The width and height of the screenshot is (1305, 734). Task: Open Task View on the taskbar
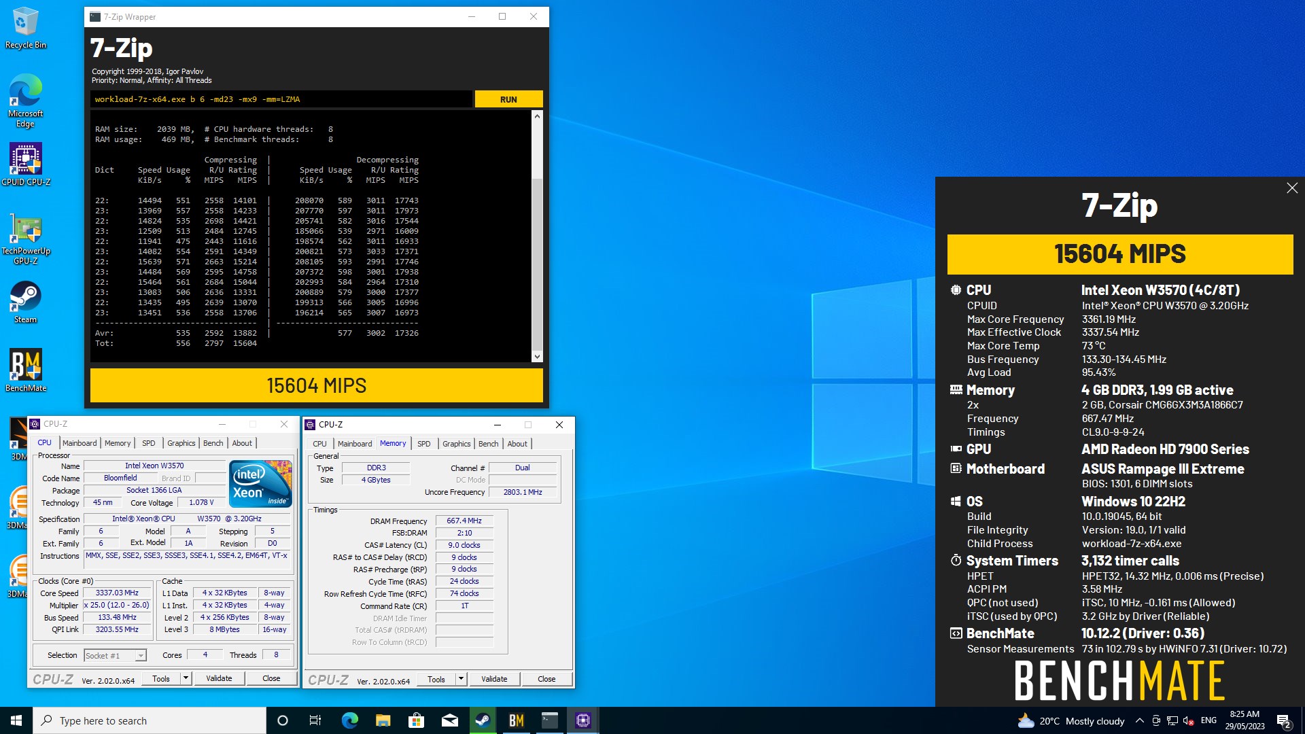pos(315,720)
